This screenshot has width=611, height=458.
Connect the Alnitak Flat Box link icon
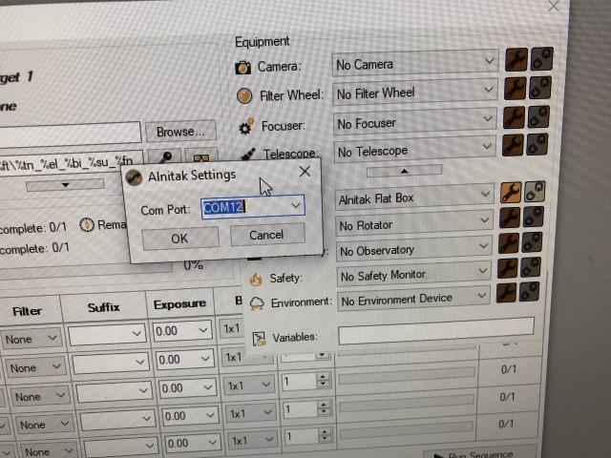535,192
